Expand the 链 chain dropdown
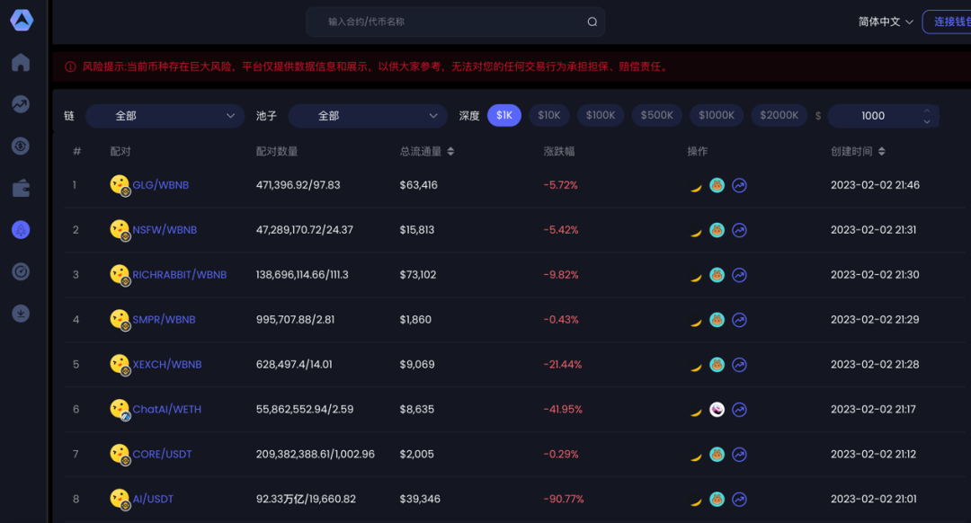The height and width of the screenshot is (523, 971). click(165, 116)
